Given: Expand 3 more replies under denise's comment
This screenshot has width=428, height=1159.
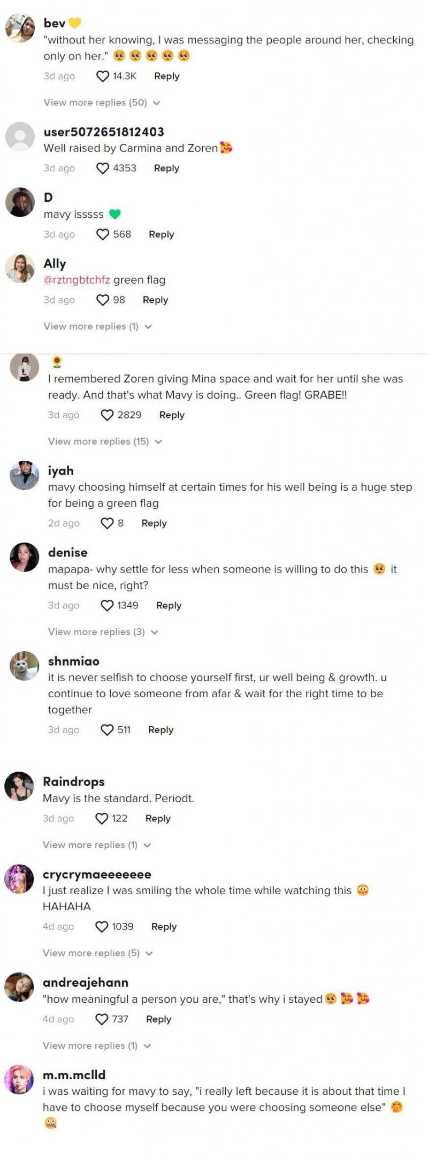Looking at the screenshot, I should tap(103, 632).
